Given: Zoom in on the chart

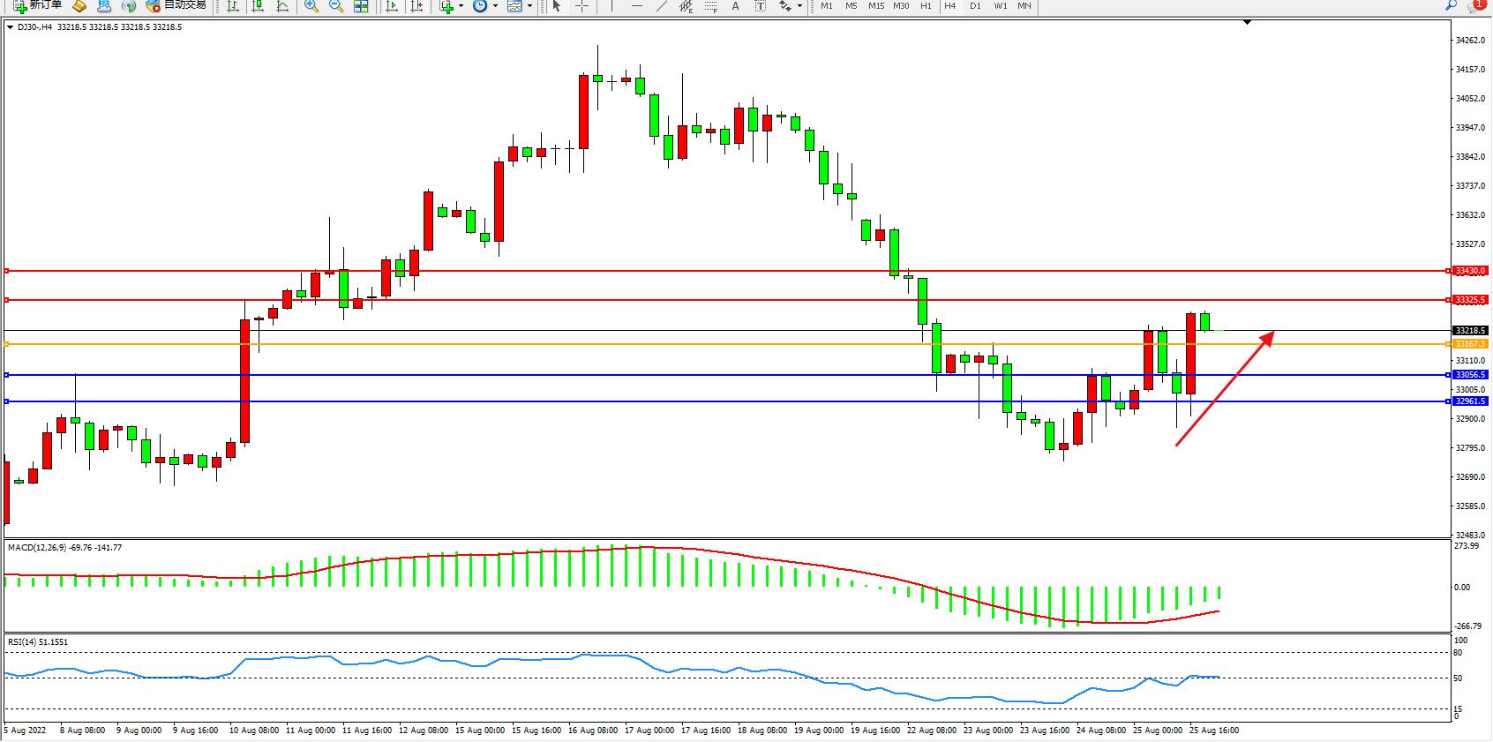Looking at the screenshot, I should pyautogui.click(x=311, y=6).
